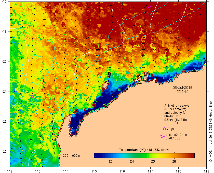Click the cyan isobath line legend sample
This screenshot has height=173, width=214.
click(67, 158)
